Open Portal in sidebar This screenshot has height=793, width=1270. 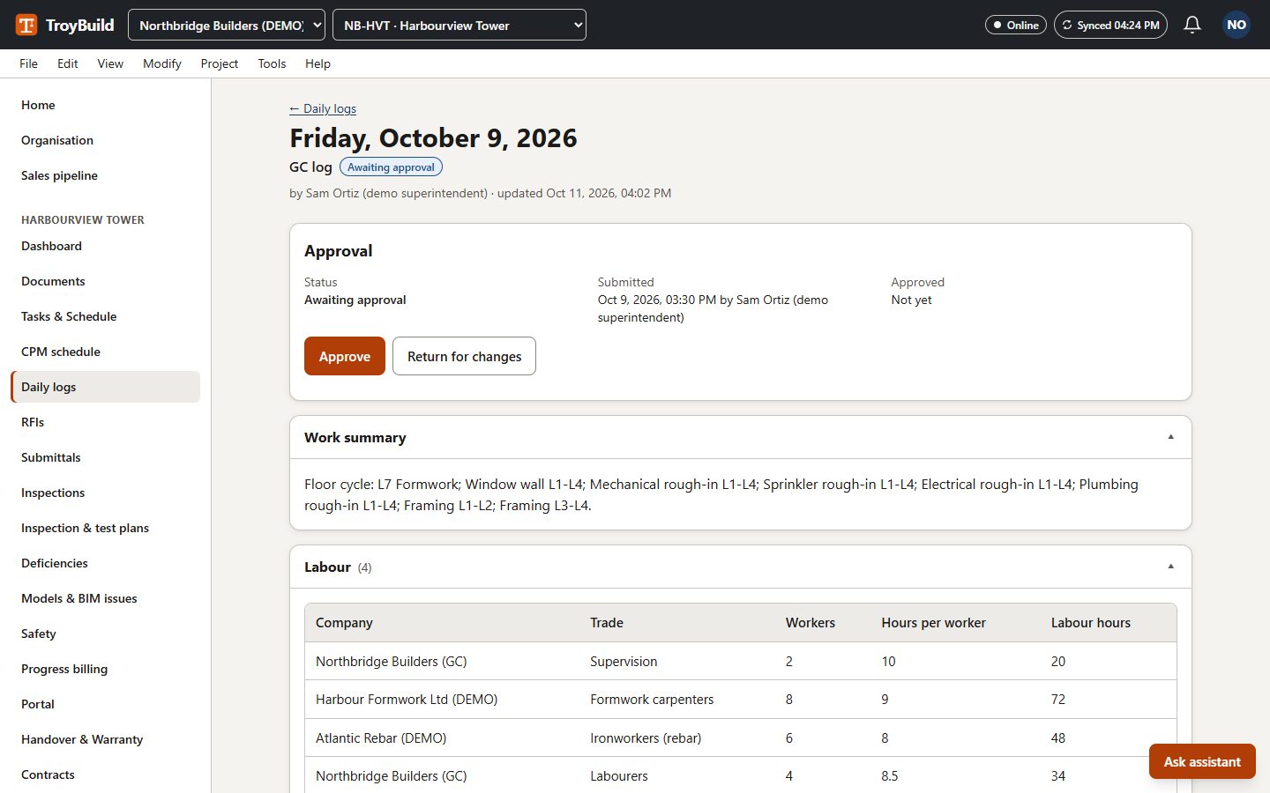tap(106, 704)
